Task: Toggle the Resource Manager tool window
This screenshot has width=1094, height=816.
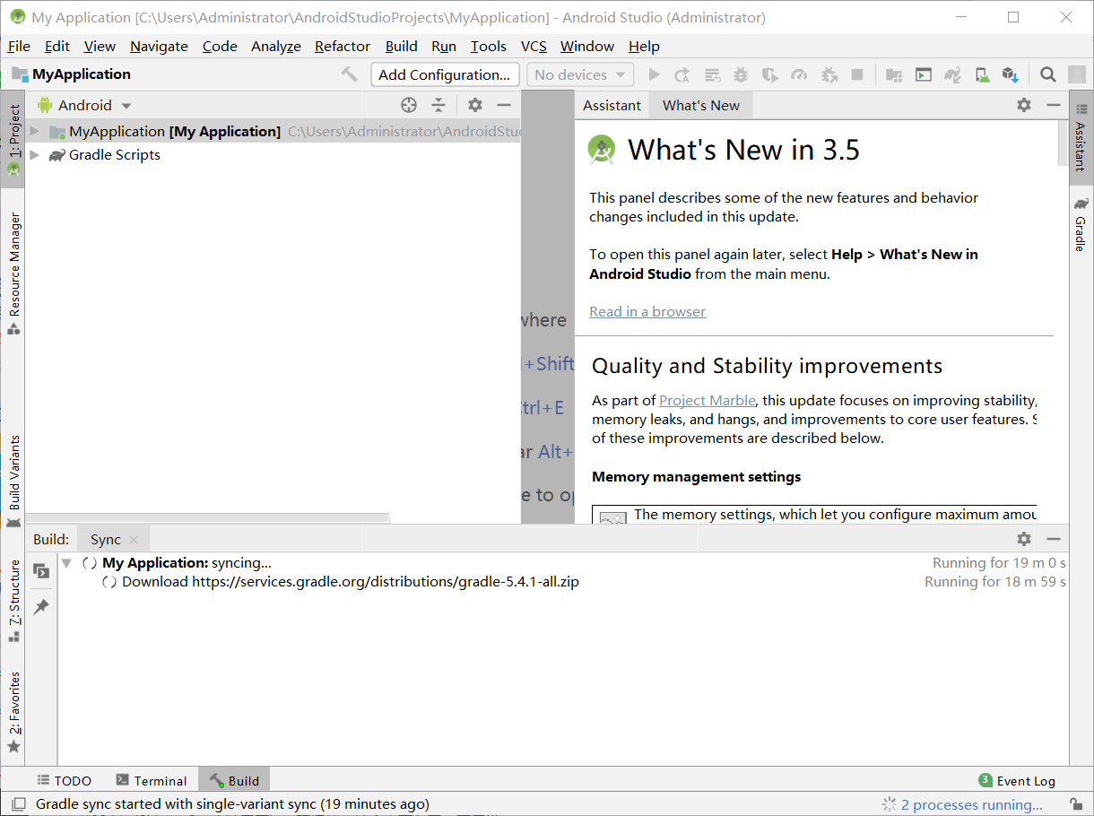Action: [13, 273]
